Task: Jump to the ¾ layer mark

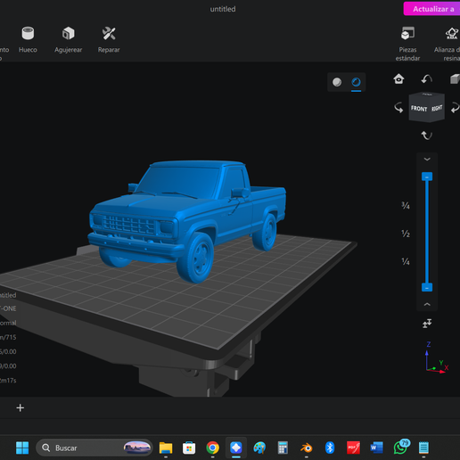Action: click(x=406, y=205)
